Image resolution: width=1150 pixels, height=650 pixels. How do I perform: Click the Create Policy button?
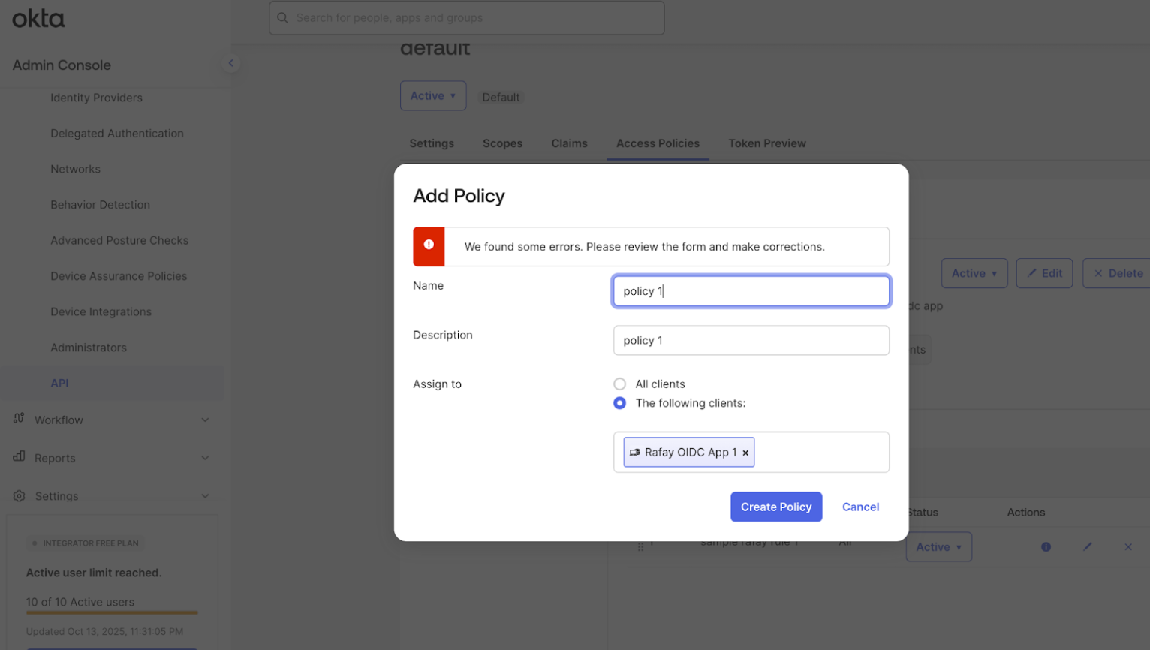click(775, 507)
